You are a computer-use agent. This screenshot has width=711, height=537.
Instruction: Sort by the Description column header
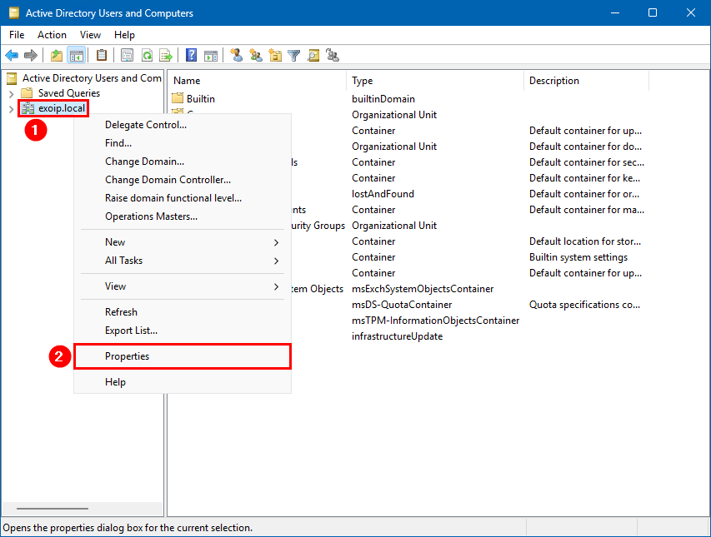point(586,81)
